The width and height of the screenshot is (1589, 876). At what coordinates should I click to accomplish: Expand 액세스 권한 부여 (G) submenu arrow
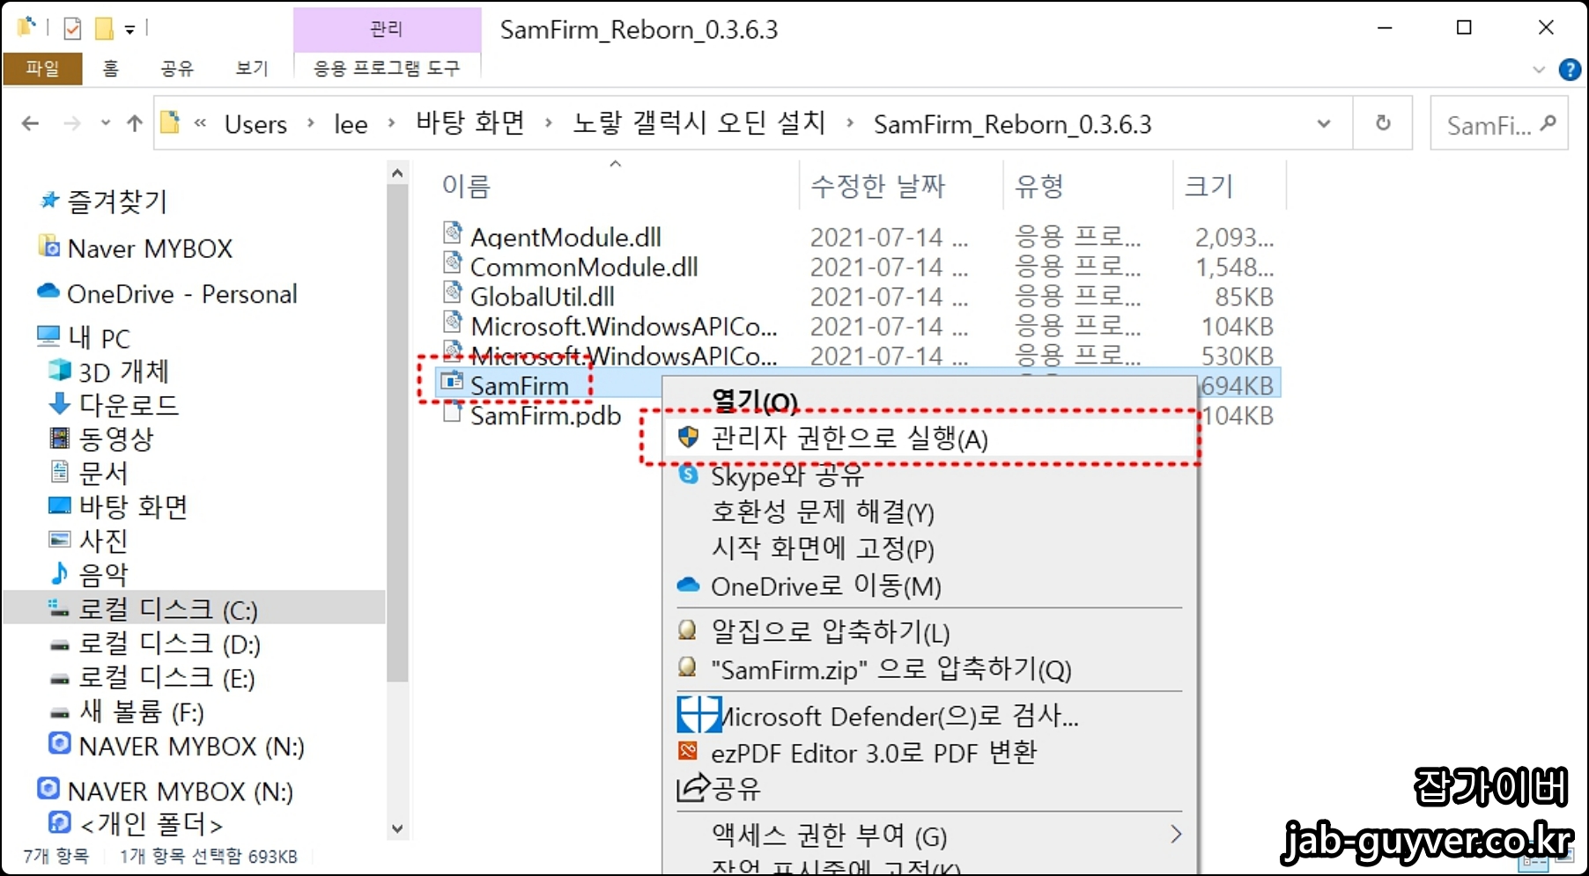pos(1176,834)
